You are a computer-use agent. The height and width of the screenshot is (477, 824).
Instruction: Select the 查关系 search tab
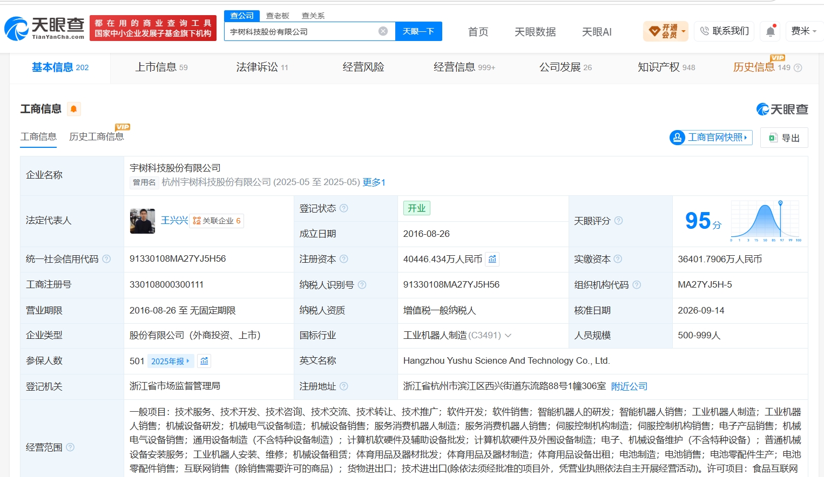point(313,16)
